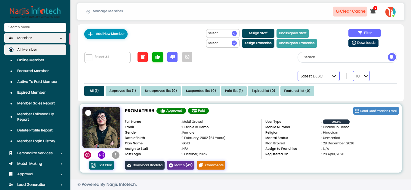Switch to the Unapproved list tab
Screen dimensions: 411x190
tap(161, 91)
